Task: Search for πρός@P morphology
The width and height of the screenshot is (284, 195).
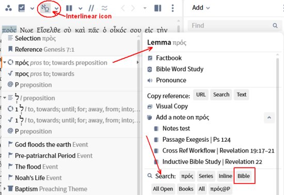Action: click(x=220, y=189)
